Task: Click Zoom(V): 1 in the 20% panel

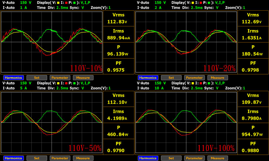Action: (x=235, y=8)
